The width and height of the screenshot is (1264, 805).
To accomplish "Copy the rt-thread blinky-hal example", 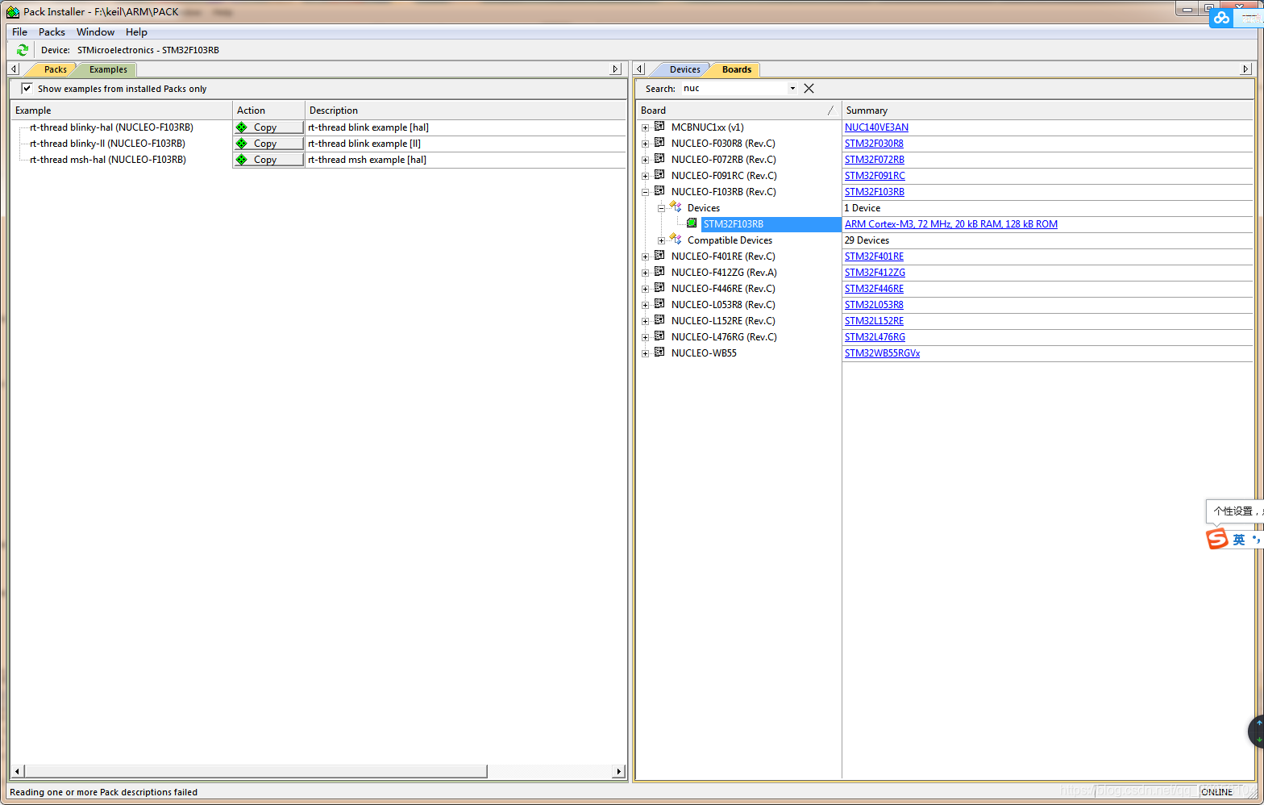I will (268, 127).
